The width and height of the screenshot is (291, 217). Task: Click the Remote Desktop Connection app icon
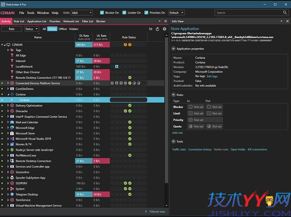[12, 161]
